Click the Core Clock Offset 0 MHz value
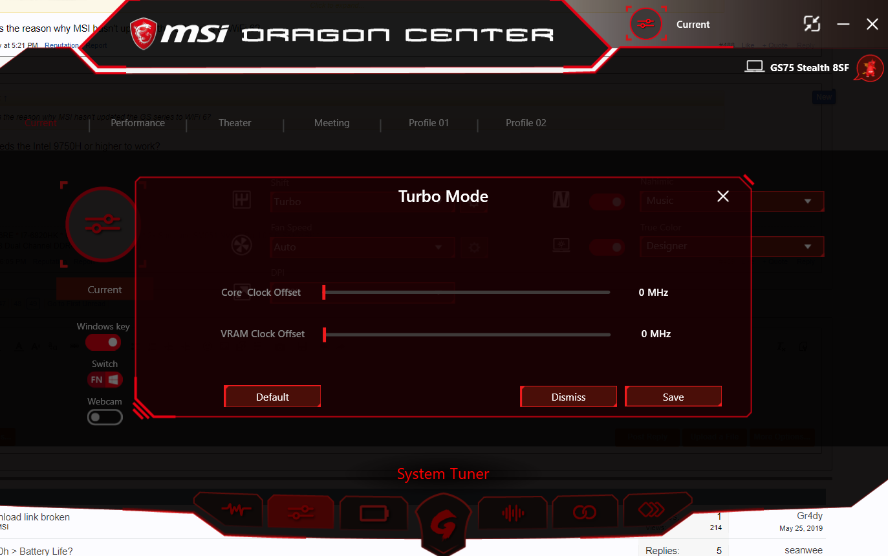This screenshot has width=888, height=556. click(x=653, y=293)
